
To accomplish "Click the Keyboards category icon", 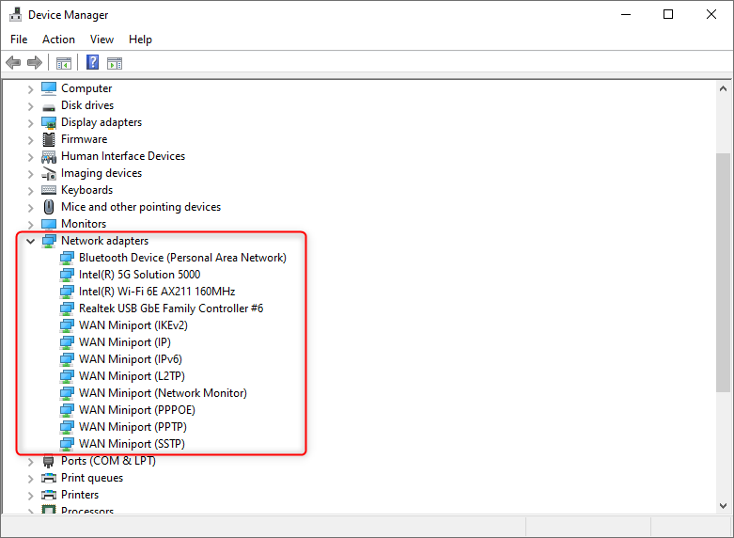I will [x=49, y=190].
